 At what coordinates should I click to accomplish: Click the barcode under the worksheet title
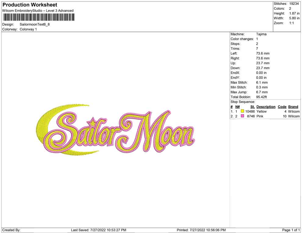click(x=38, y=17)
